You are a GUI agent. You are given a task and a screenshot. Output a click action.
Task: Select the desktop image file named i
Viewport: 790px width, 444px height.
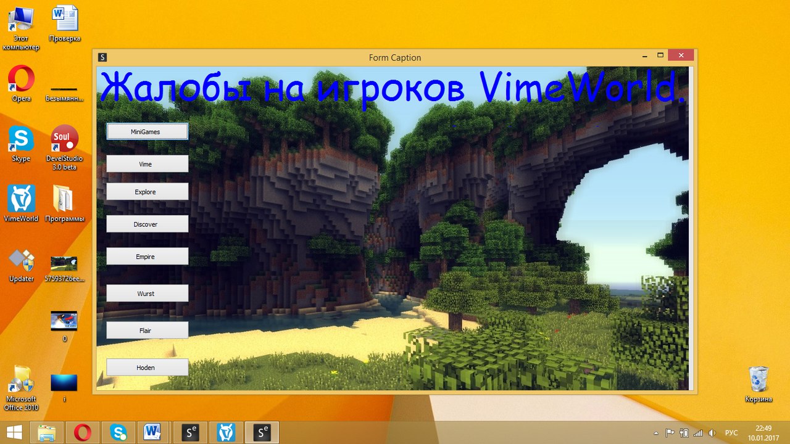(x=64, y=387)
